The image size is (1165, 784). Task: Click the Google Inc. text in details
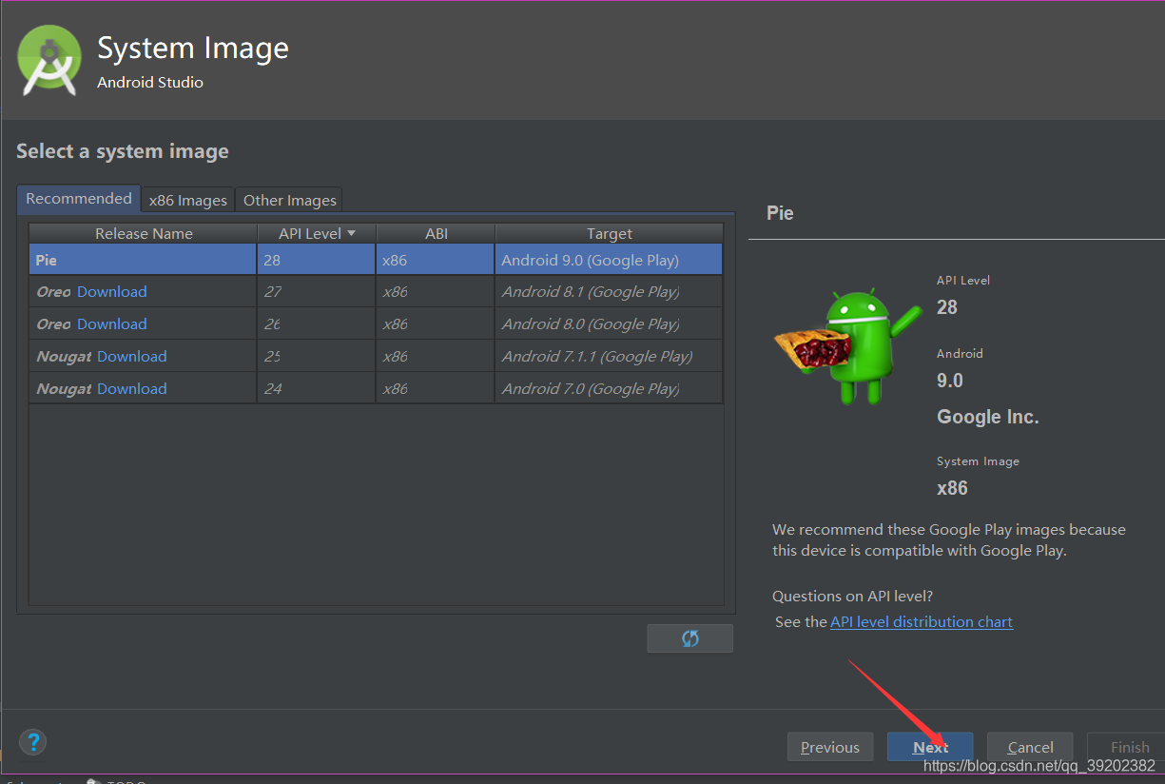coord(987,417)
